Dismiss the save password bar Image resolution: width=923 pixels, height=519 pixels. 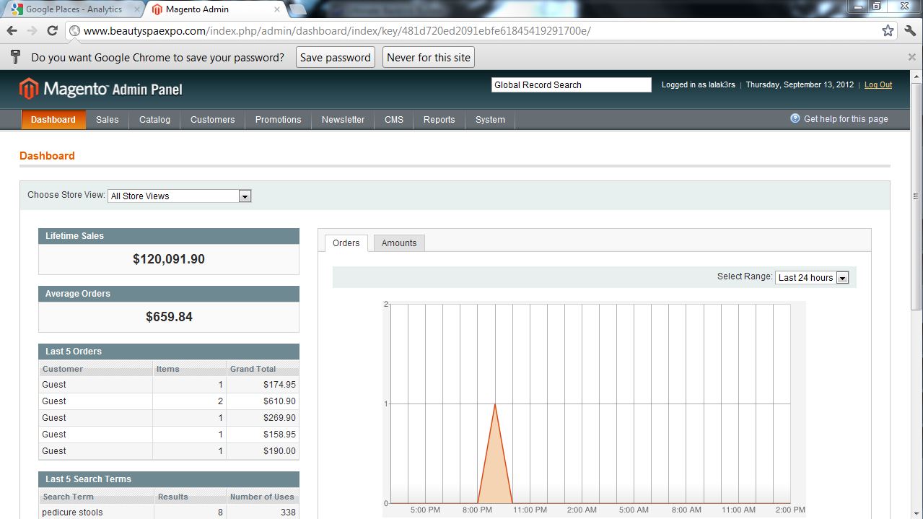click(912, 57)
